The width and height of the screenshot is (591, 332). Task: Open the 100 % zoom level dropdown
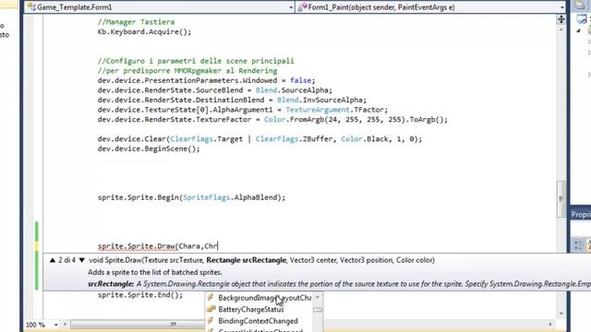[x=55, y=325]
